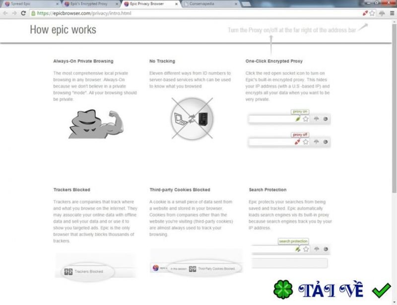Screen dimensions: 397x305
Task: Click the star in search protection illustration
Action: 306,249
